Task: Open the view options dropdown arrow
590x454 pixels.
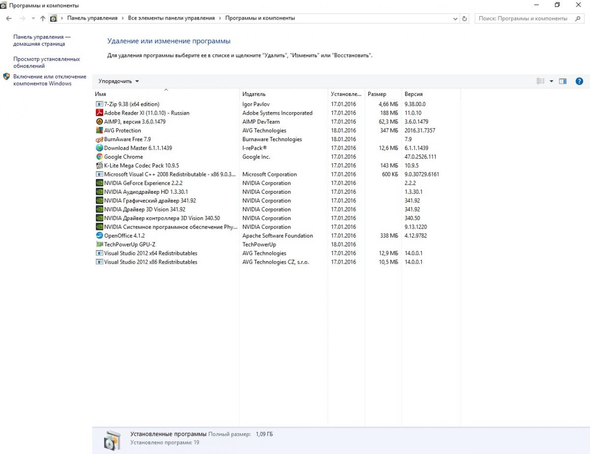Action: 551,81
